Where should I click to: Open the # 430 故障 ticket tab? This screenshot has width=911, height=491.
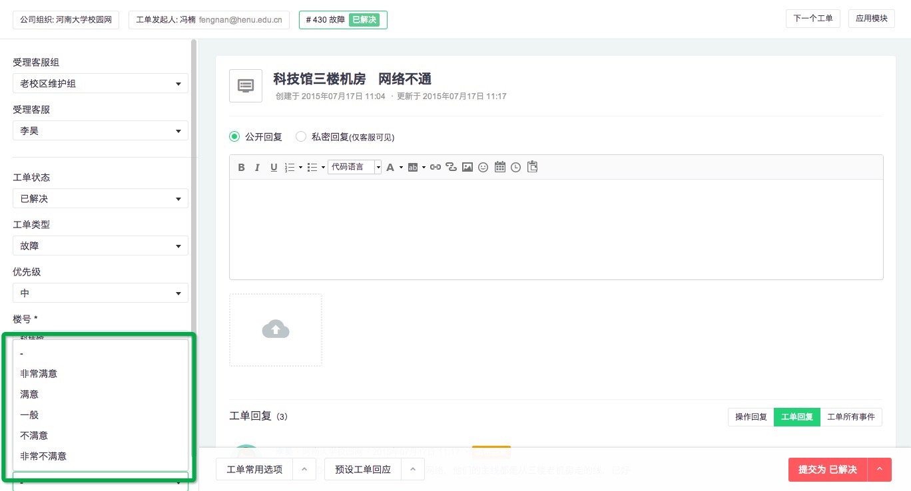pos(343,19)
